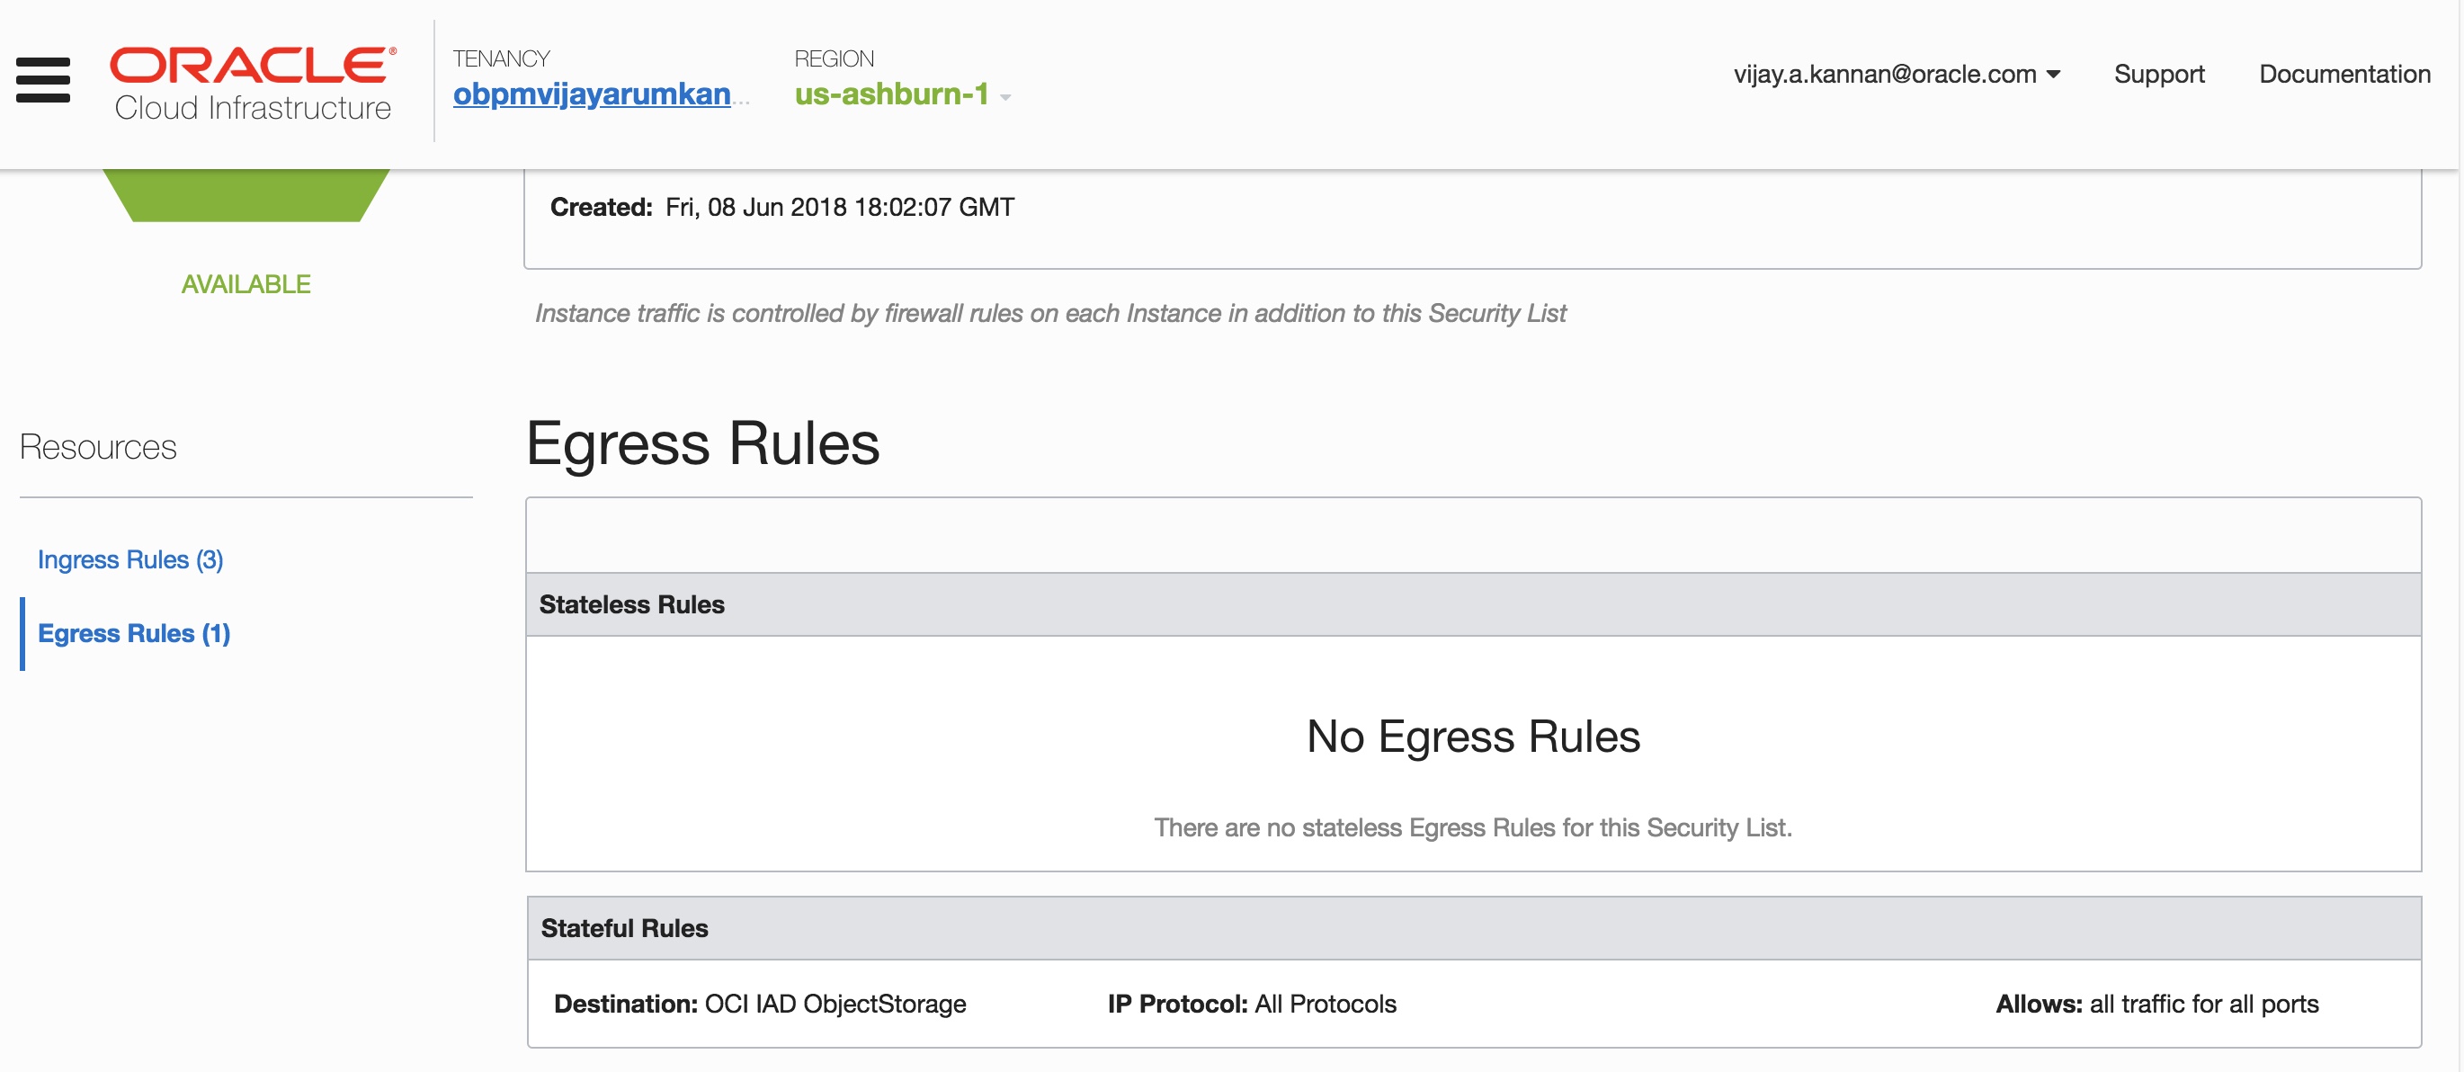The width and height of the screenshot is (2464, 1072).
Task: Select the Egress Rules (1) resource
Action: coord(134,633)
